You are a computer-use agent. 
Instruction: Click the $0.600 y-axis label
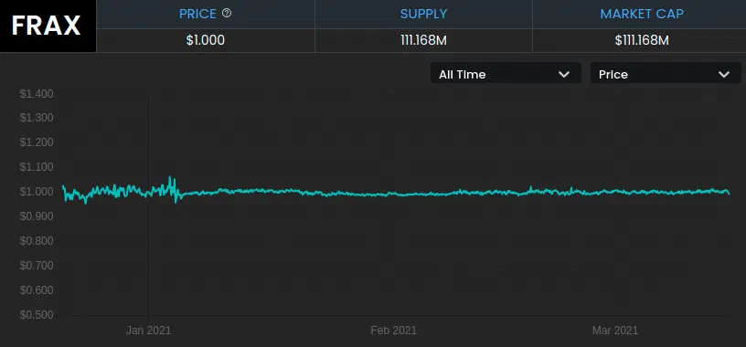point(37,290)
